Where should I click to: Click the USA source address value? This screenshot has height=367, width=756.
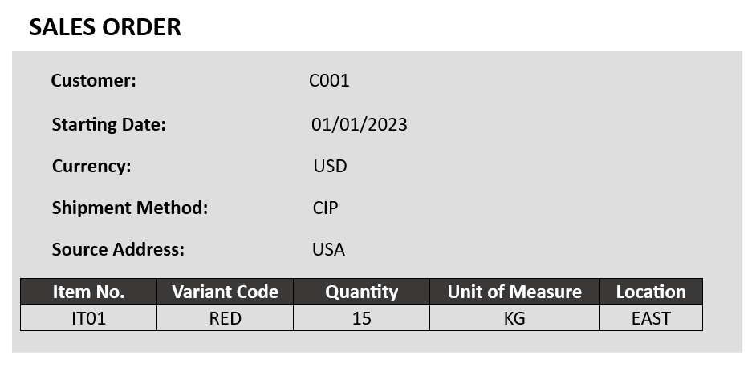coord(328,249)
